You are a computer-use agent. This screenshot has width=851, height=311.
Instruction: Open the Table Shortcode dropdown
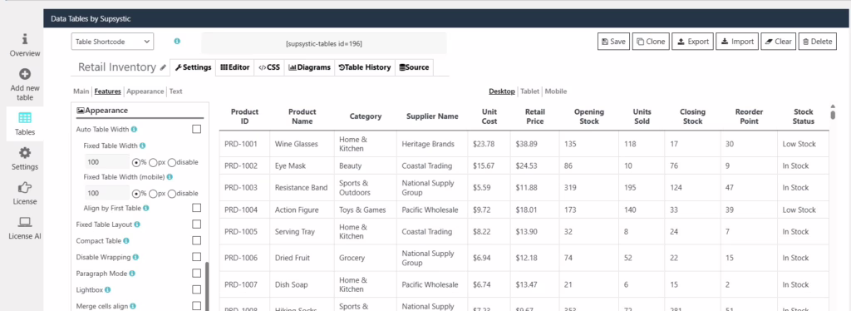click(112, 42)
